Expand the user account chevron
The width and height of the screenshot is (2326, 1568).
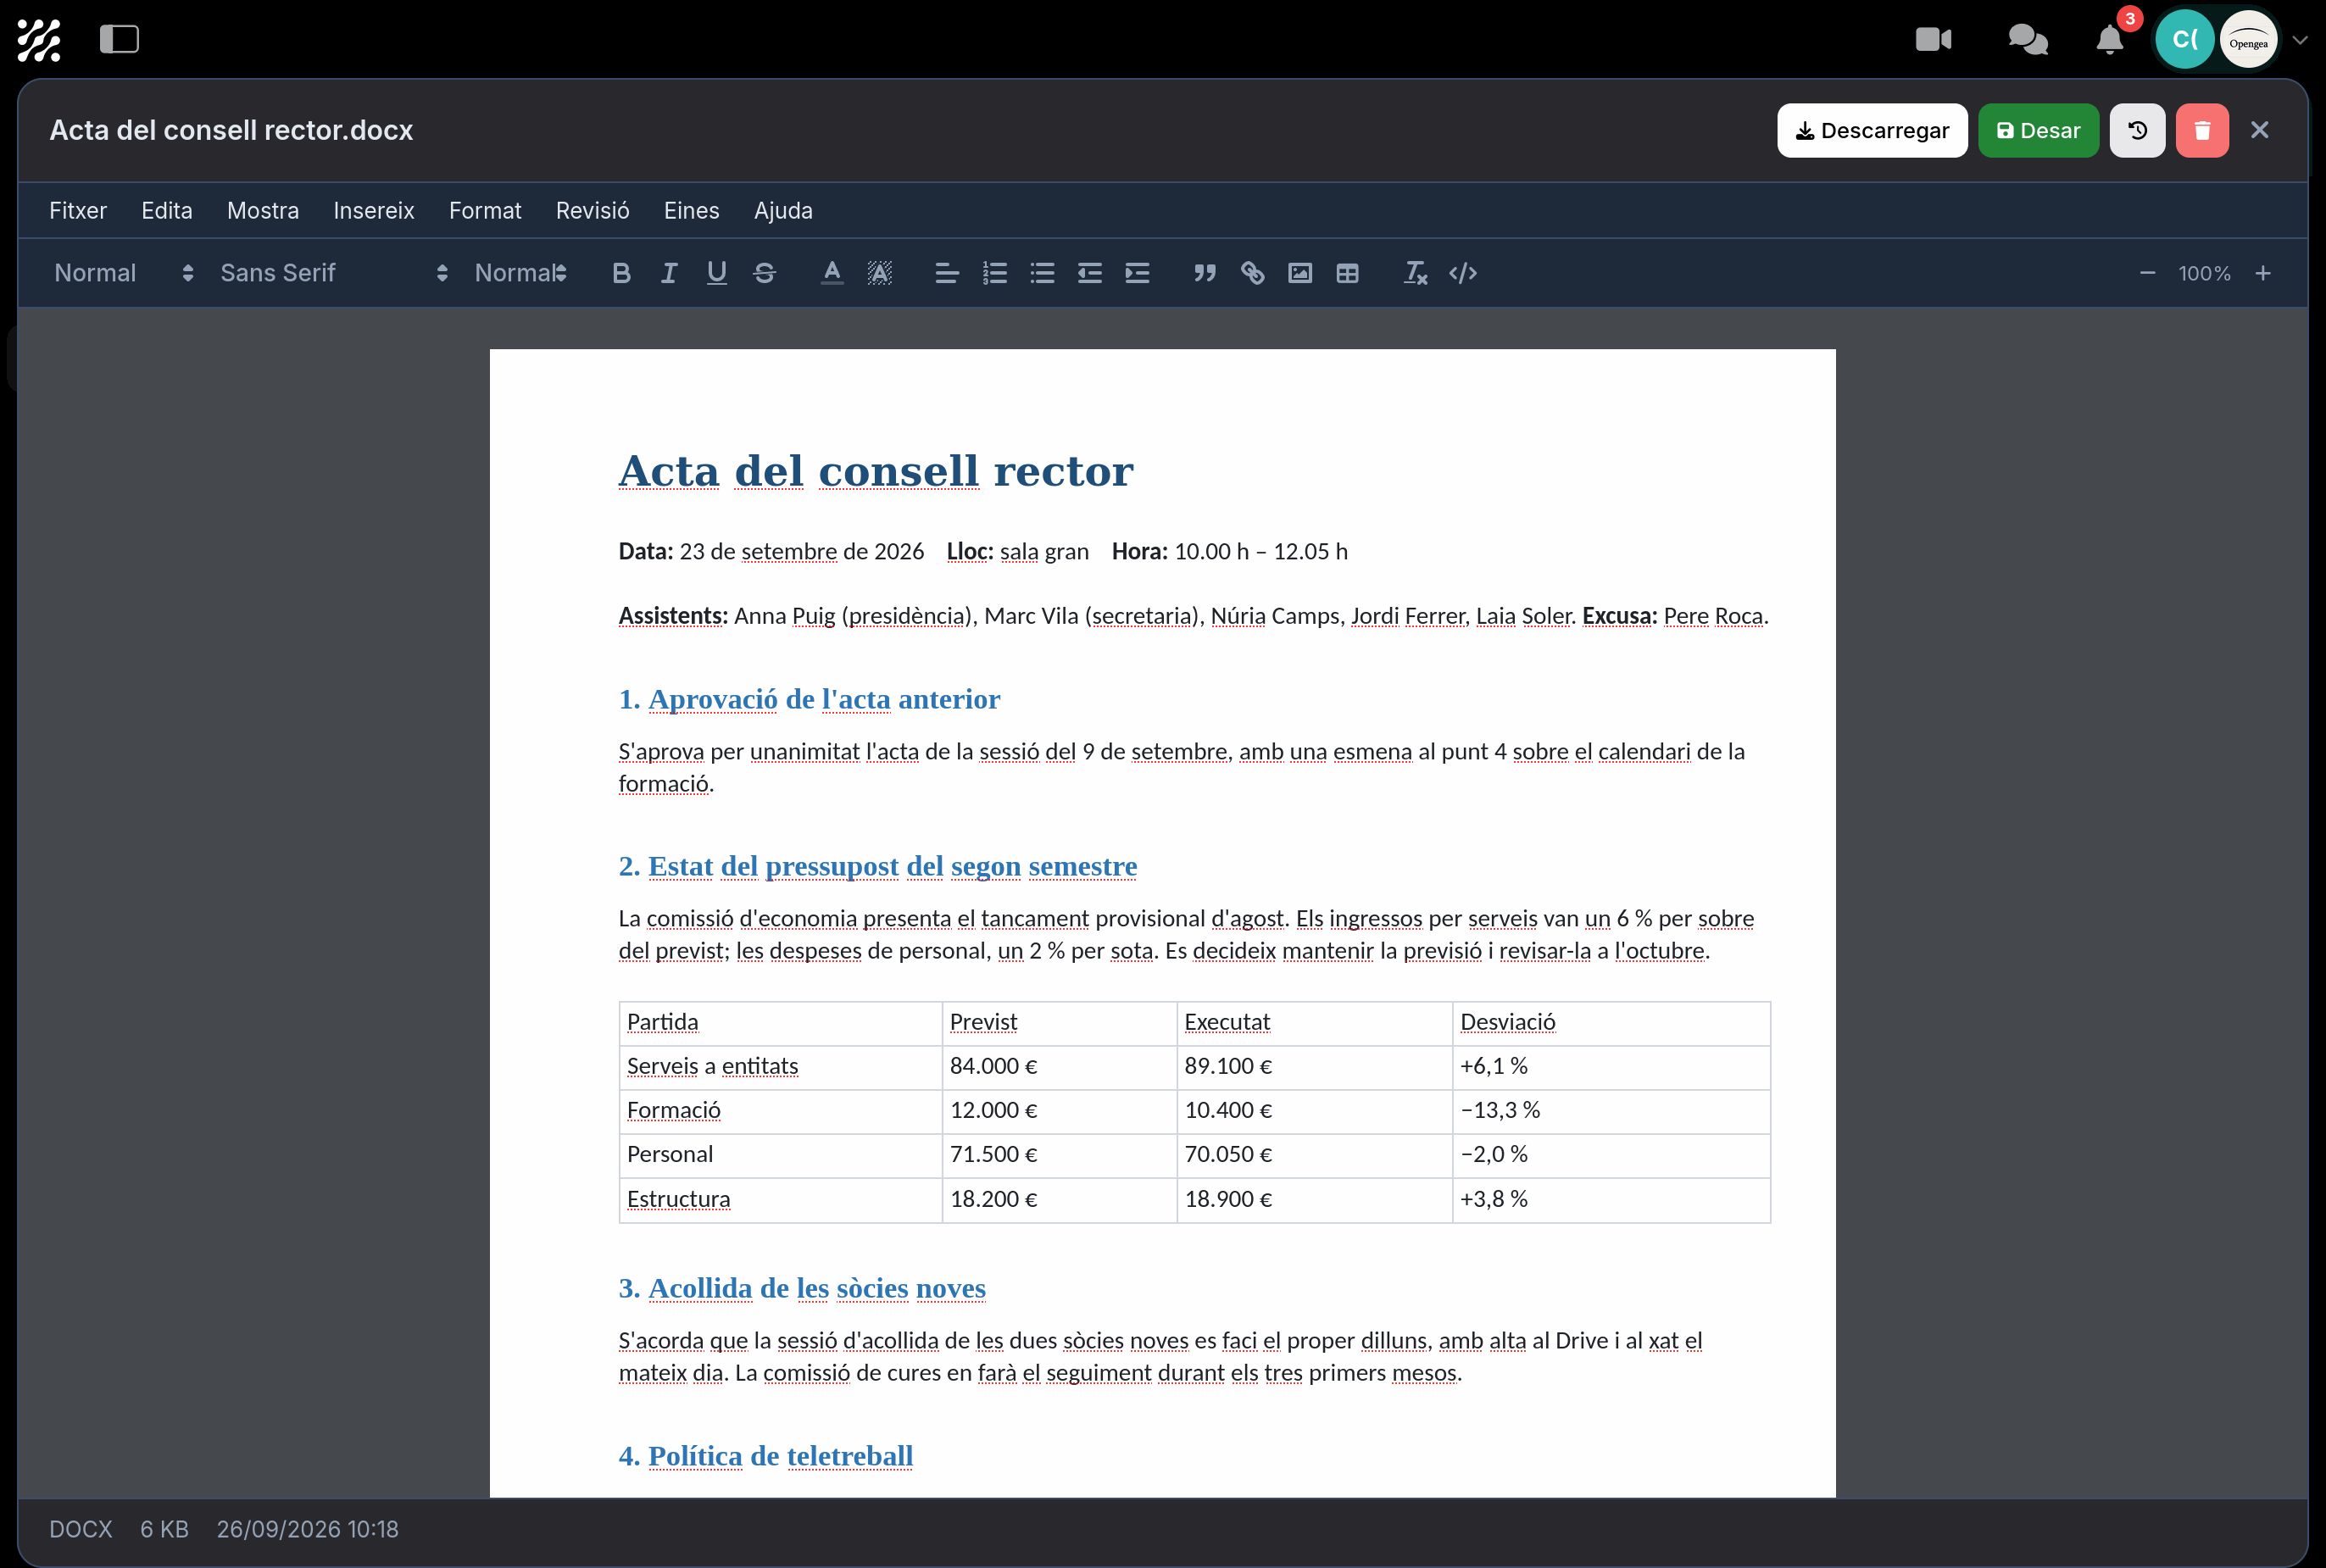coord(2299,40)
